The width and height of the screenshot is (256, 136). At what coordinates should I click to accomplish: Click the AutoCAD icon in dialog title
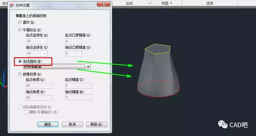pos(12,5)
